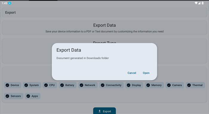Screen dimensions: 209x114
Task: Uncheck the Network chip
Action: point(88,85)
